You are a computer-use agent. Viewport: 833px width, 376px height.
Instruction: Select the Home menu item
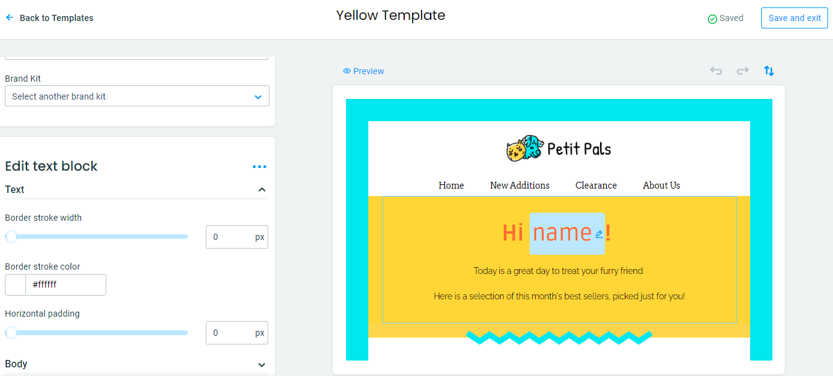pos(451,186)
